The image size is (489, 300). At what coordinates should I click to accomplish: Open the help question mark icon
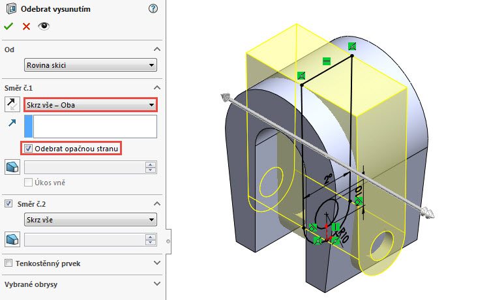click(x=153, y=8)
